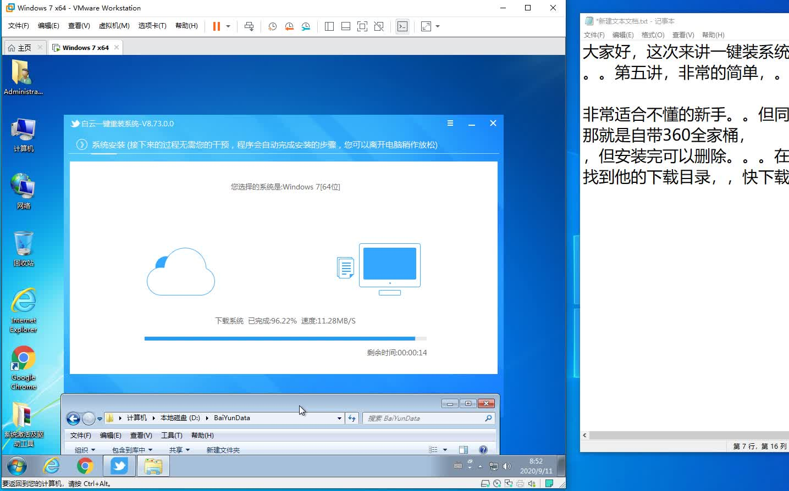
Task: Open the 选项卡(T) menu
Action: 152,26
